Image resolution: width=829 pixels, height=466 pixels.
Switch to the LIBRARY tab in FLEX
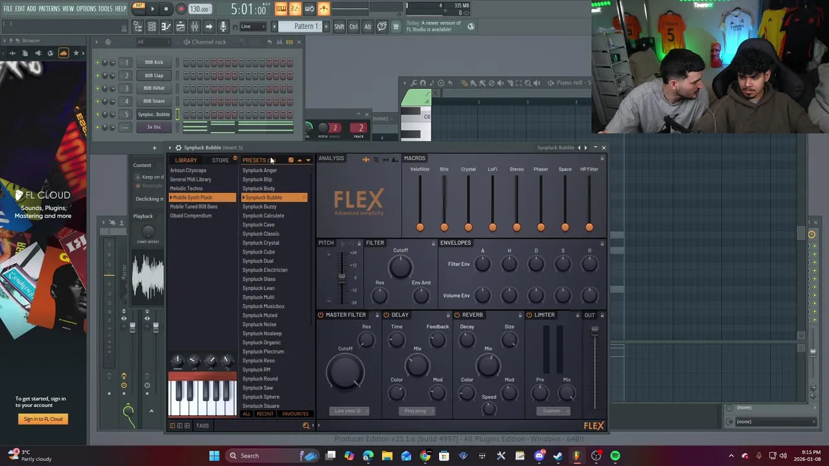[186, 161]
